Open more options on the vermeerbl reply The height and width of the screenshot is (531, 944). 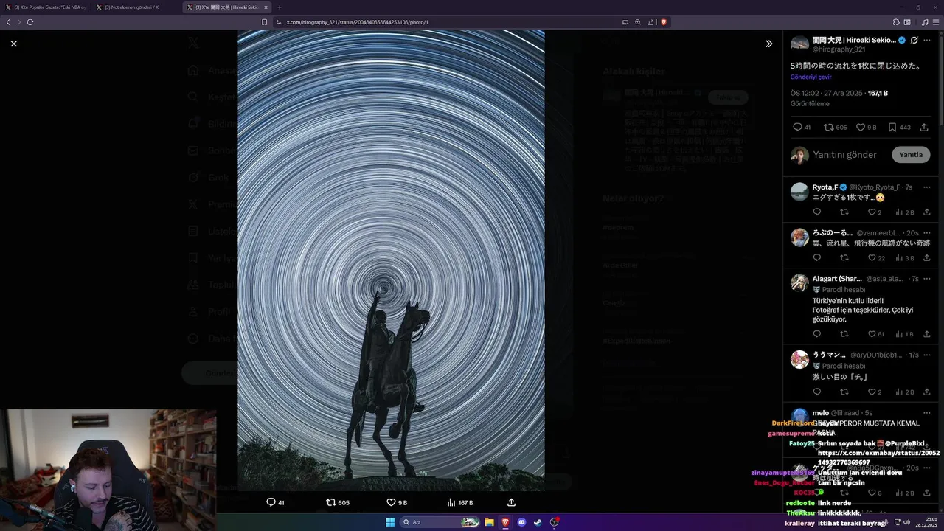click(x=927, y=232)
